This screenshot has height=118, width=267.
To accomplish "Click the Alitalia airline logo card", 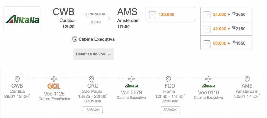I will click(22, 19).
